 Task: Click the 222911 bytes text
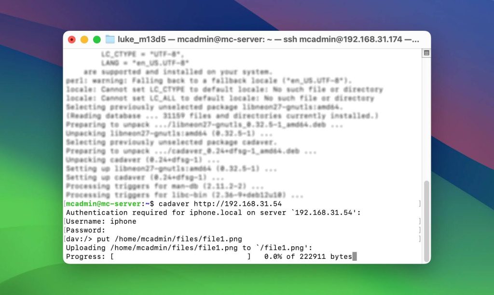tap(326, 256)
